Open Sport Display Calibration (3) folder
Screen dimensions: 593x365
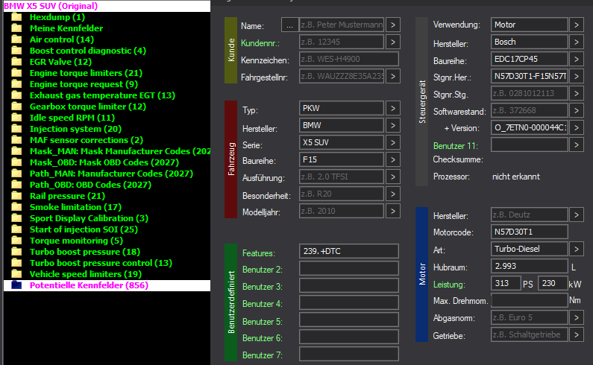(89, 218)
